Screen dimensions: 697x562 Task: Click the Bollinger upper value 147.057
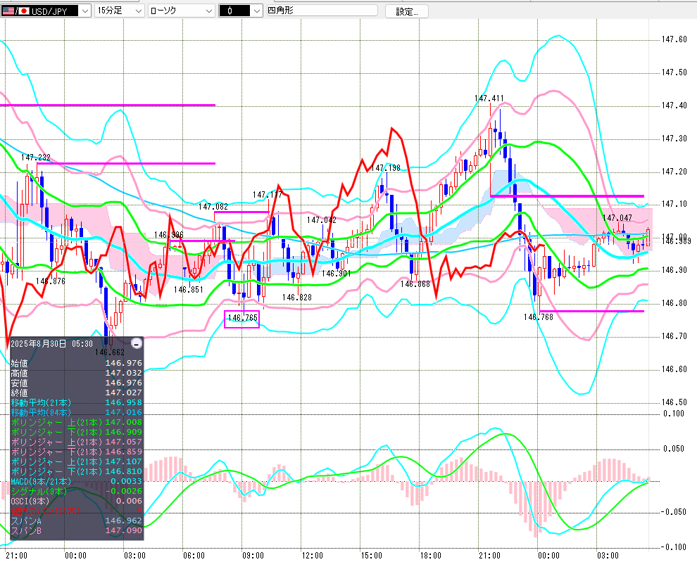(x=124, y=442)
